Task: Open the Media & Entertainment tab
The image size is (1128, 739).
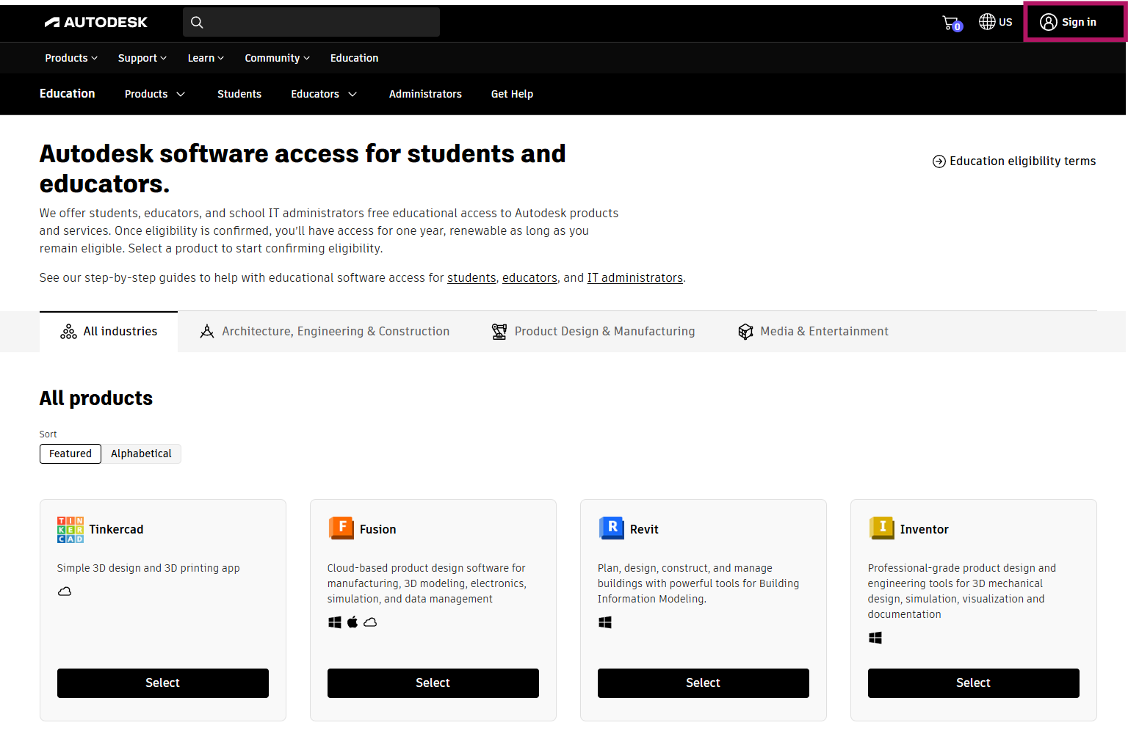Action: click(813, 332)
